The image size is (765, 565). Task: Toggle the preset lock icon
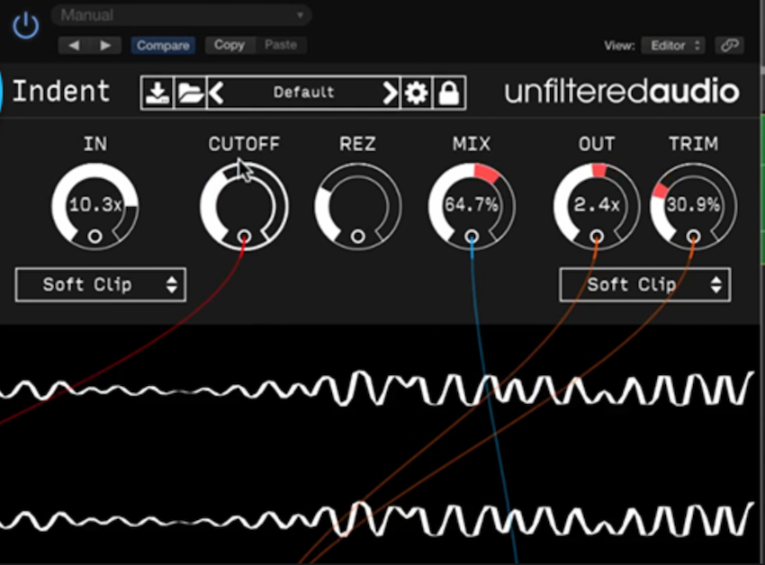tap(449, 93)
